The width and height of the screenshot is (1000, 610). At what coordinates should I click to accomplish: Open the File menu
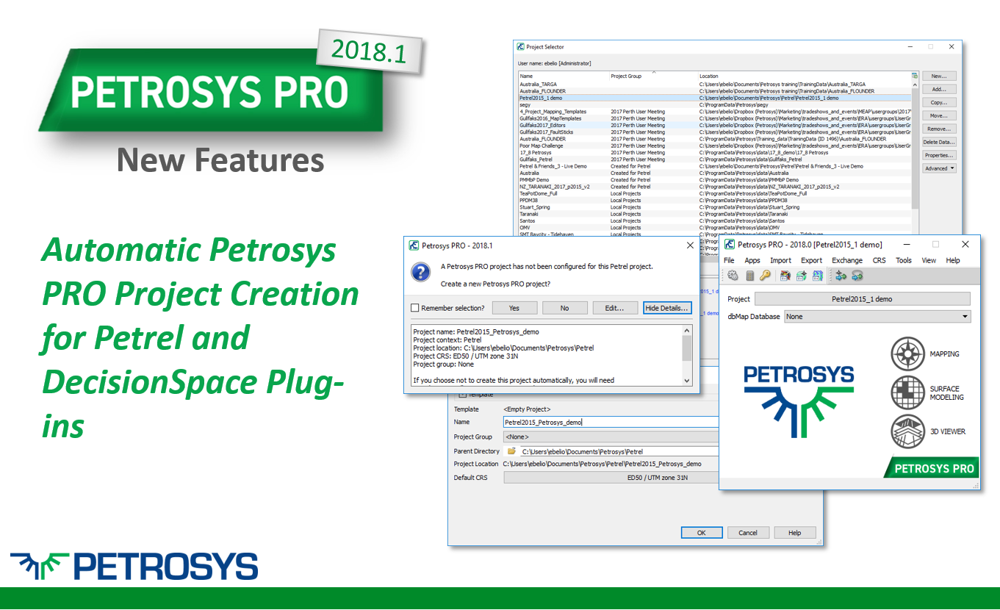729,260
